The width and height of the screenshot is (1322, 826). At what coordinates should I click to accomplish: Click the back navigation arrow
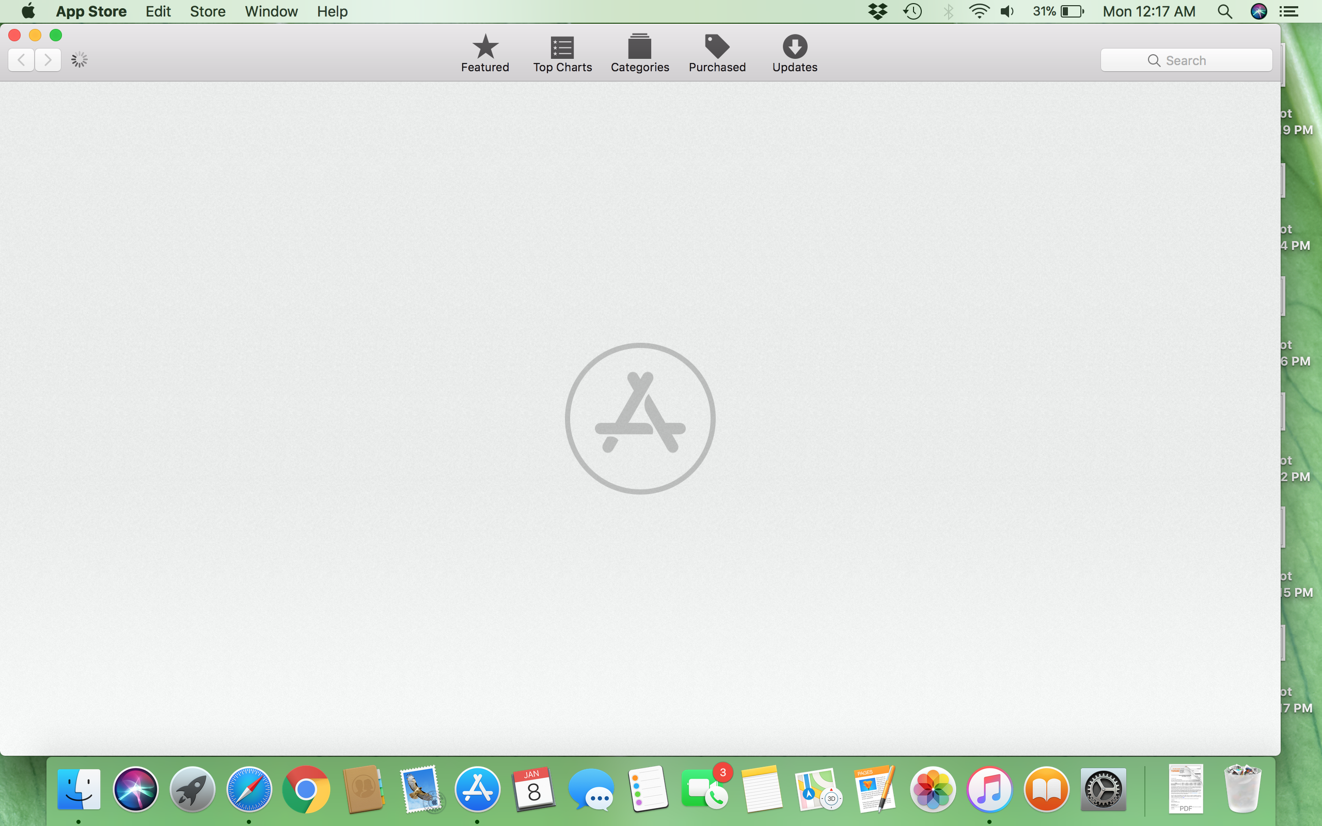pos(21,59)
